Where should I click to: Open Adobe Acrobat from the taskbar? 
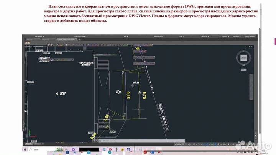[145, 152]
